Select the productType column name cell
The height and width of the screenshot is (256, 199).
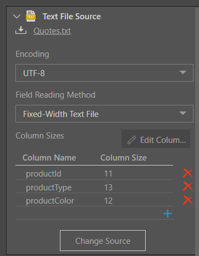click(x=49, y=188)
